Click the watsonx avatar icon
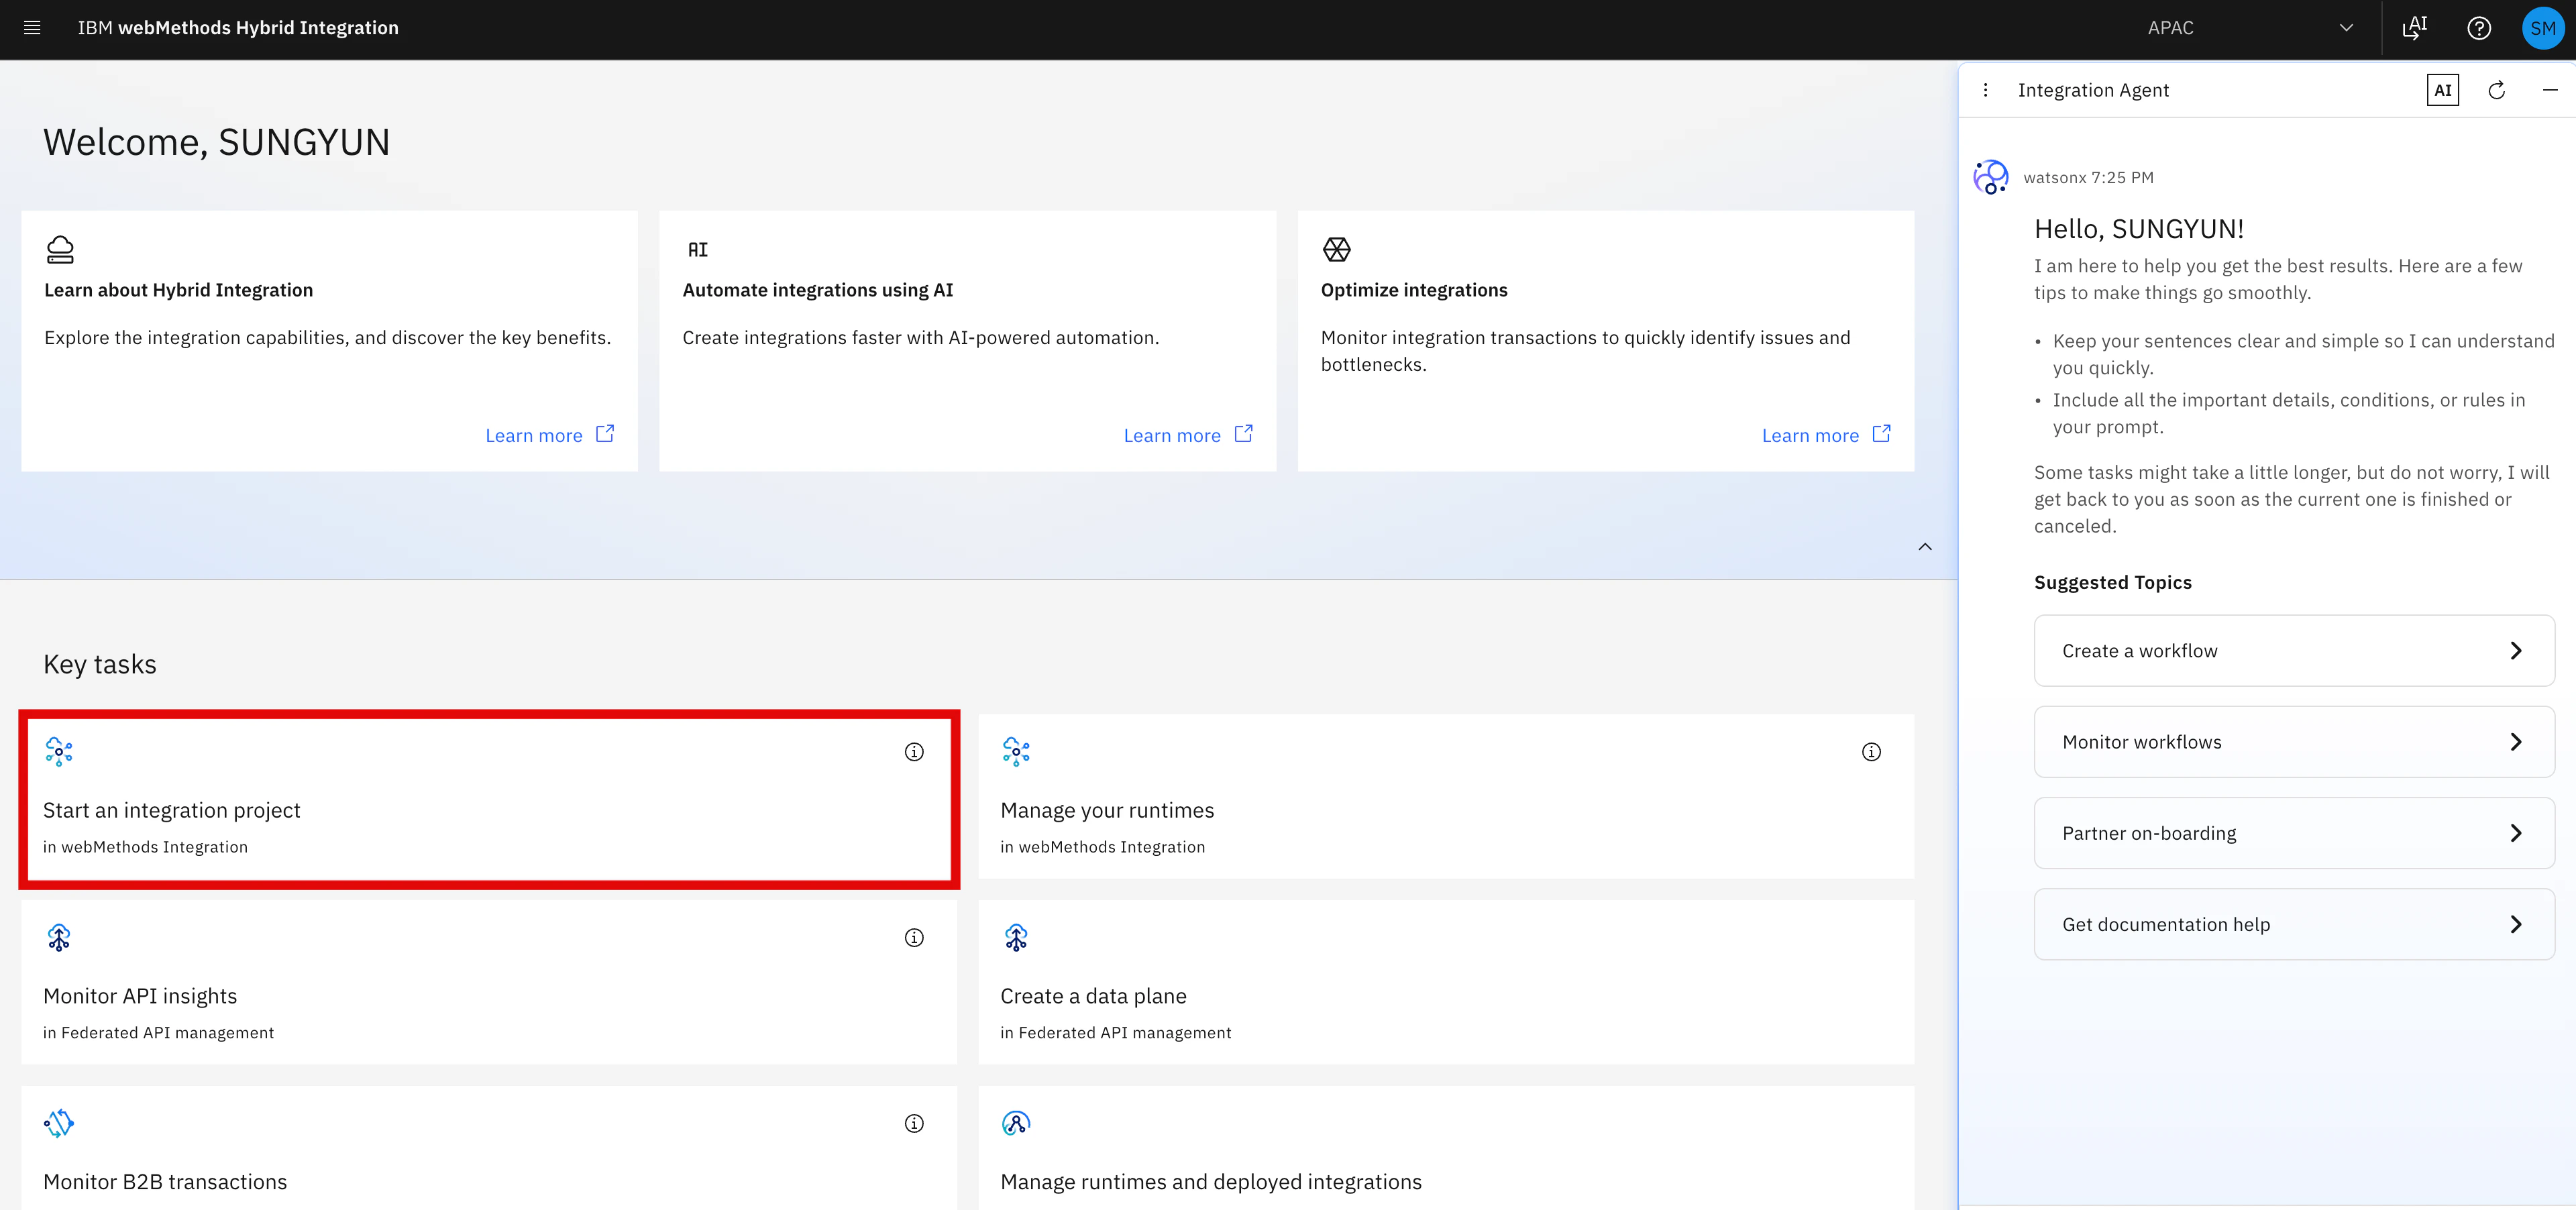2576x1210 pixels. [x=1991, y=177]
